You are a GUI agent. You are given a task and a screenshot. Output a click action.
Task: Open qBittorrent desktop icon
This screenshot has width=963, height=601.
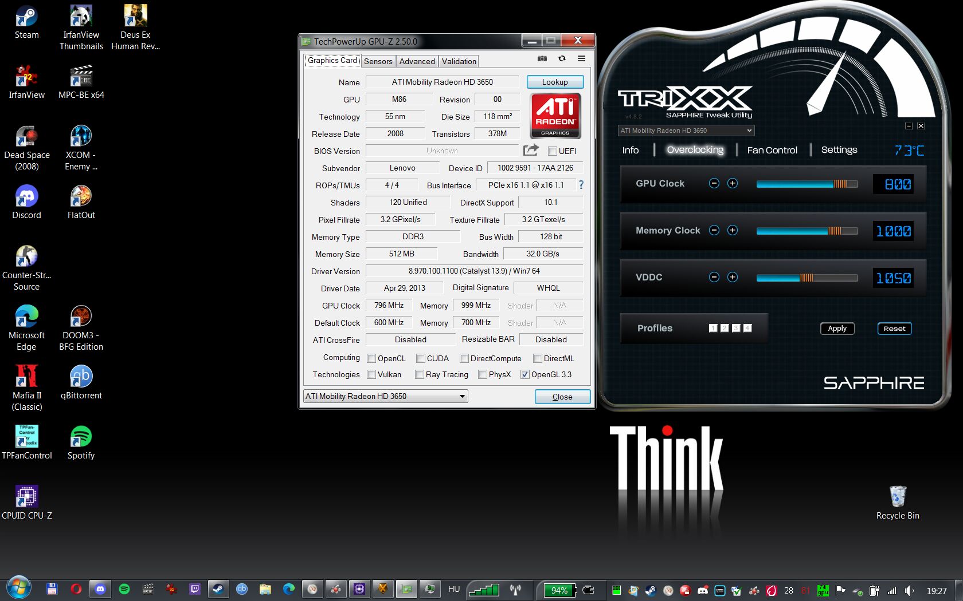coord(81,383)
